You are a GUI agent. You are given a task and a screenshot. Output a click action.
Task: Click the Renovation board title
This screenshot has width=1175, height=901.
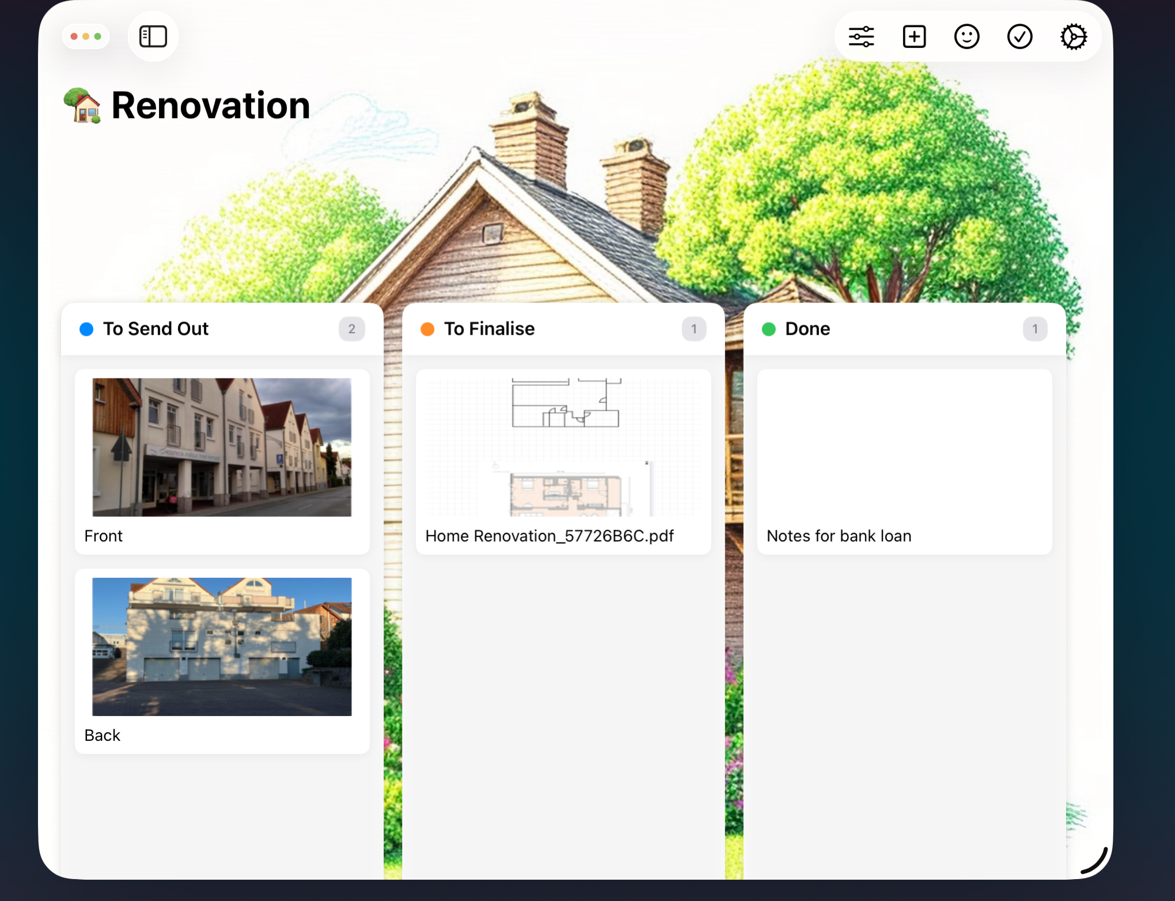coord(211,106)
